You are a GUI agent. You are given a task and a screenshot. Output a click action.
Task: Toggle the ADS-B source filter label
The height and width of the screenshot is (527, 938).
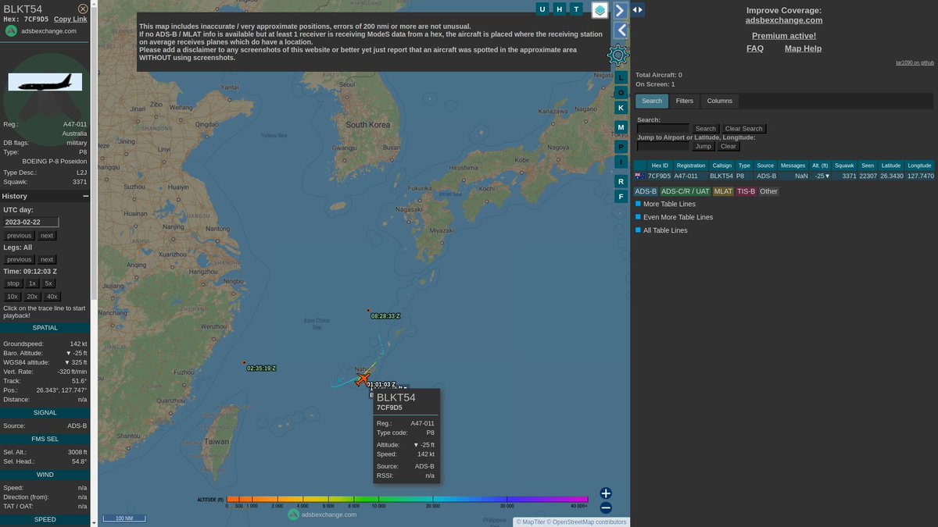pos(646,191)
